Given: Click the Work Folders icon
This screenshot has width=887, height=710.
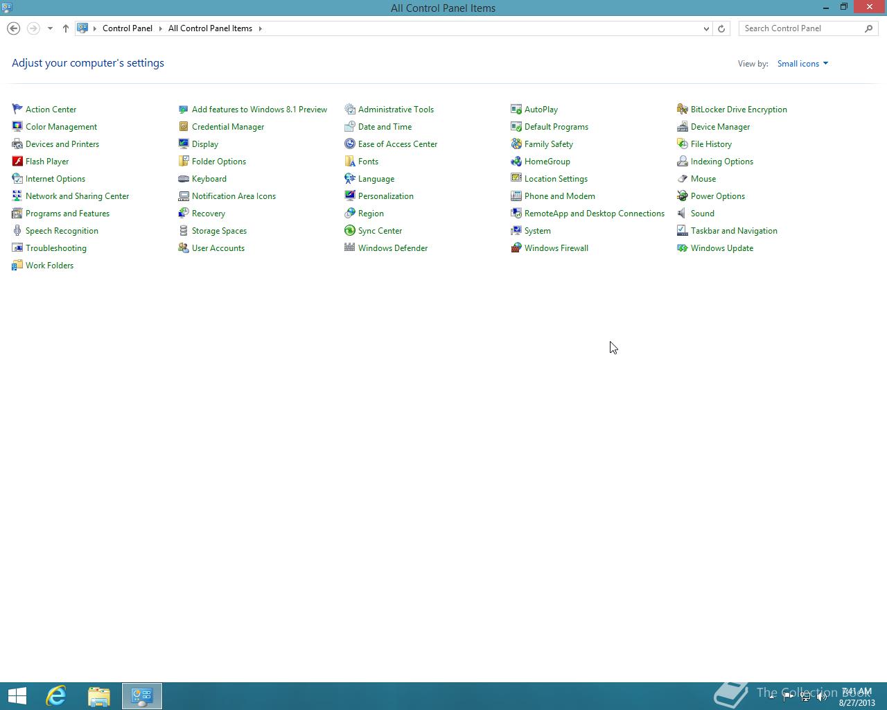Looking at the screenshot, I should coord(17,266).
